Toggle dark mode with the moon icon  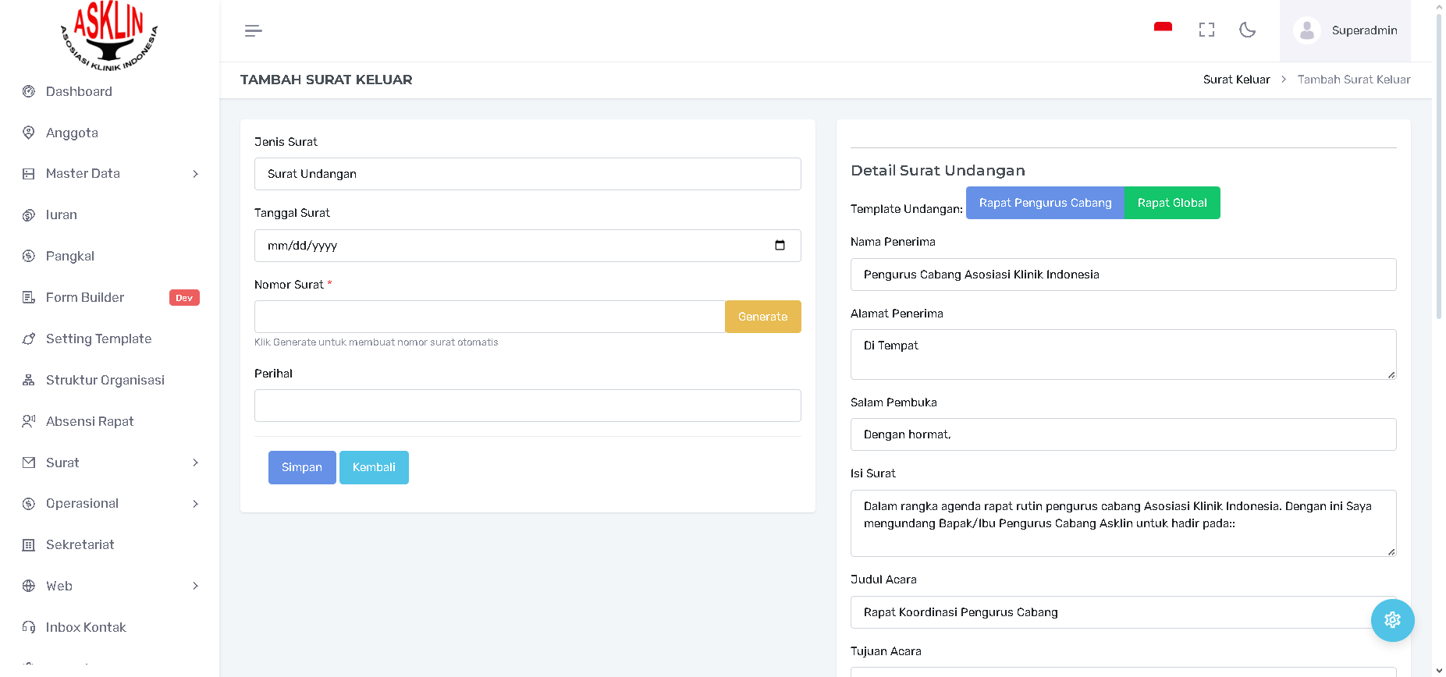tap(1247, 30)
